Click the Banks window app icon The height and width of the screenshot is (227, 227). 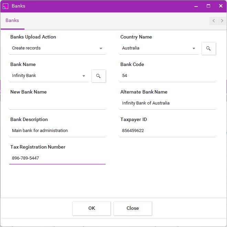click(6, 6)
